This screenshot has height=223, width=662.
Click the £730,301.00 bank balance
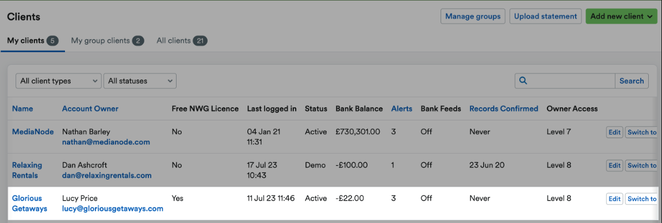[358, 132]
